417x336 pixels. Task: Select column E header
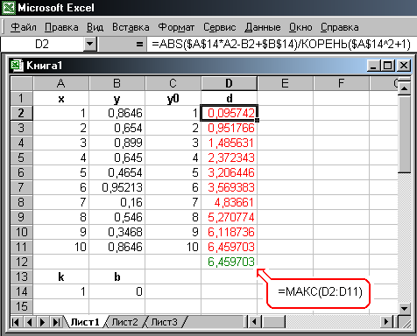coord(285,83)
